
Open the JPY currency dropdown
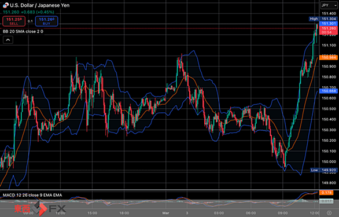pos(329,5)
